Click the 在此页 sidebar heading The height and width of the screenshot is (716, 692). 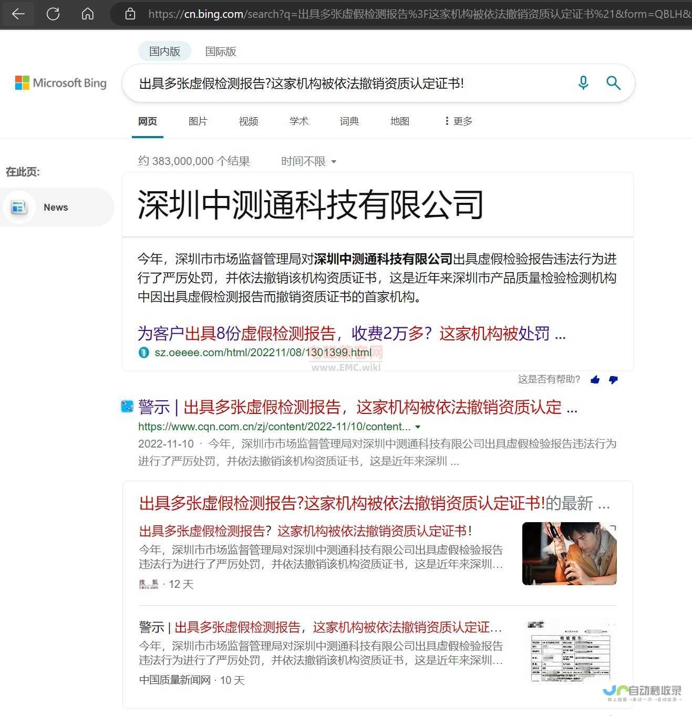coord(23,172)
